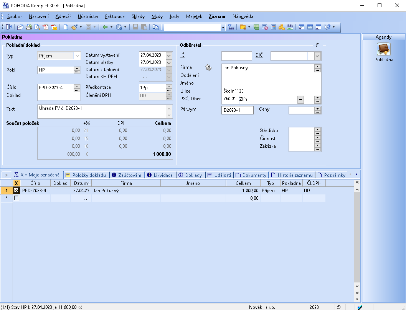The image size is (406, 310).
Task: Click the Číslo field PPD-2023-4
Action: (x=56, y=88)
